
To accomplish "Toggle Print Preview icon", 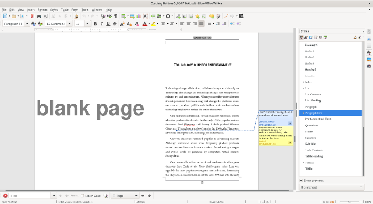I will click(45, 16).
